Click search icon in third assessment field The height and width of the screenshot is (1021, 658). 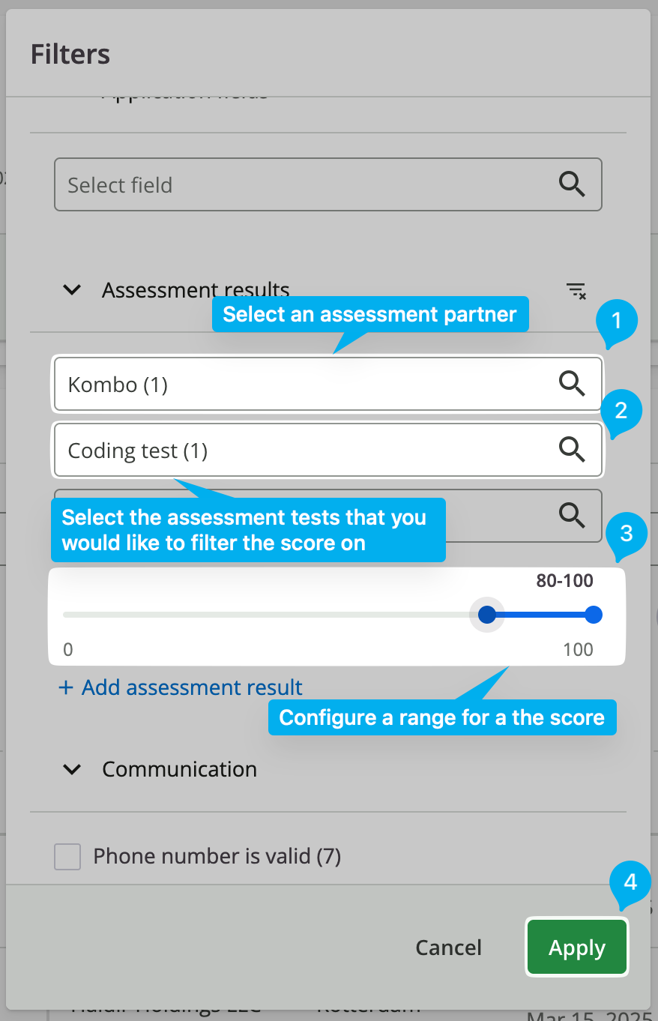pyautogui.click(x=573, y=515)
